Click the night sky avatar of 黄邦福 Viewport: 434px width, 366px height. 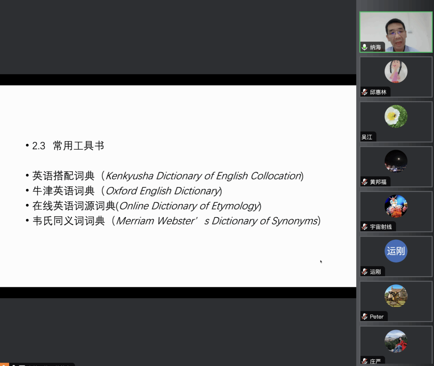tap(396, 161)
